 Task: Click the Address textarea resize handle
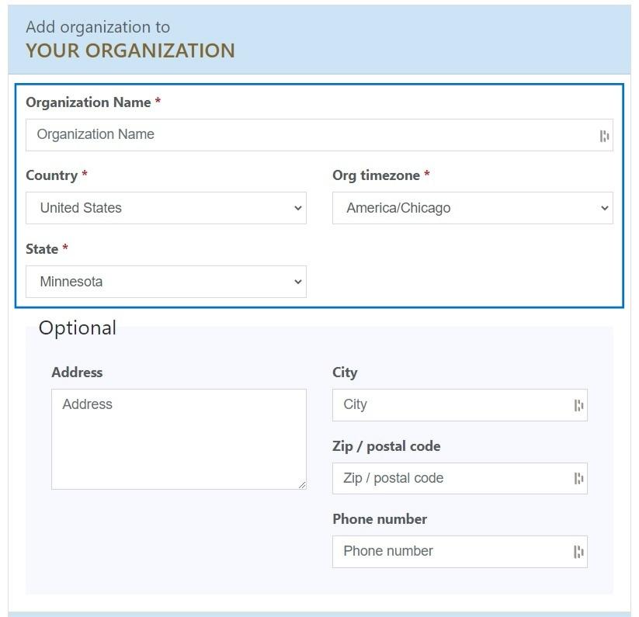(x=302, y=485)
